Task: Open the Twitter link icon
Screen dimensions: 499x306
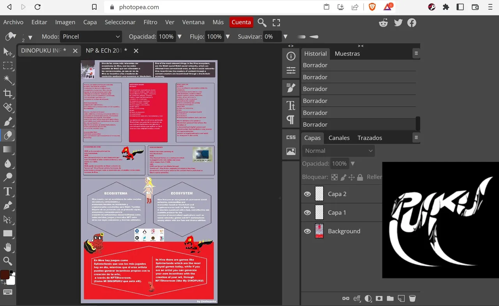Action: click(x=398, y=23)
